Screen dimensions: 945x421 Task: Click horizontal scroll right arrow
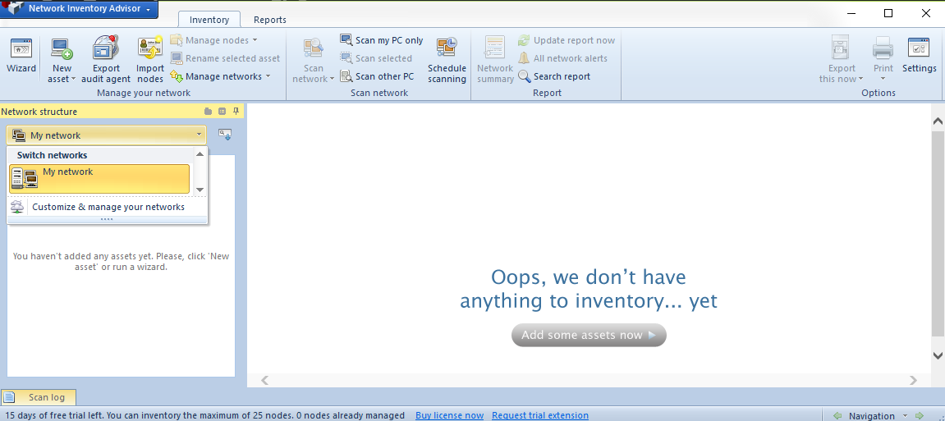913,380
